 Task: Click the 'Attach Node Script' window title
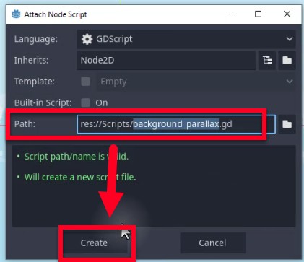pos(56,14)
